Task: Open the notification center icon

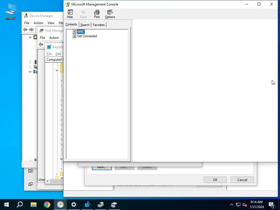Action: point(272,205)
